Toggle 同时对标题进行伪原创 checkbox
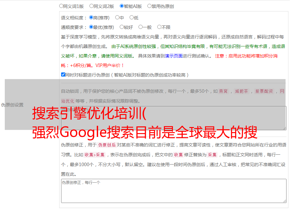Image resolution: width=290 pixels, height=209 pixels. [63, 75]
